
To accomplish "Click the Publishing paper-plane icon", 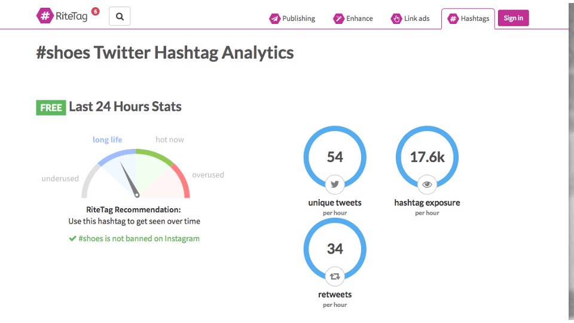I will pos(274,19).
